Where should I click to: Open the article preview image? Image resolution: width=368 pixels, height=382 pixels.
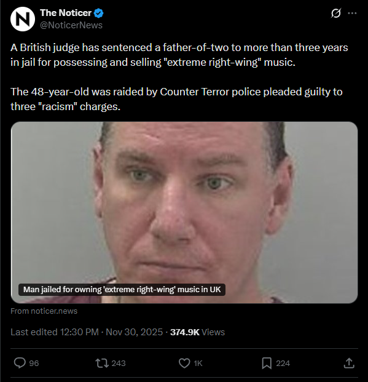click(184, 212)
